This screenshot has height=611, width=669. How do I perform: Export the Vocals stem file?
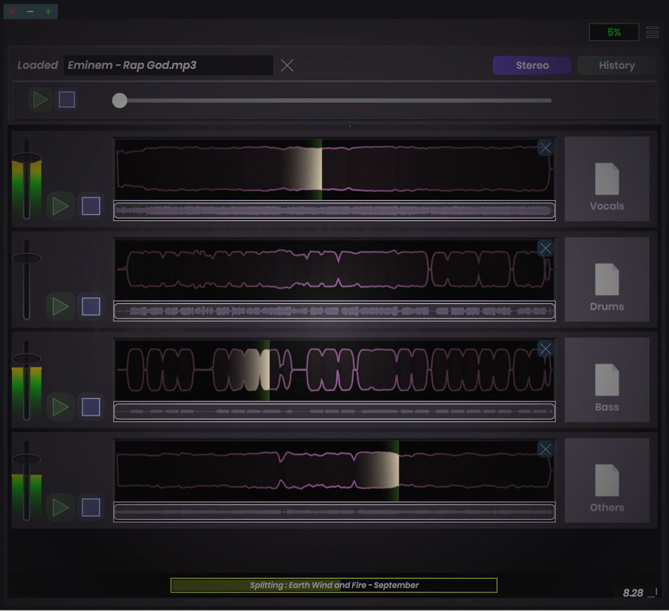click(x=606, y=179)
